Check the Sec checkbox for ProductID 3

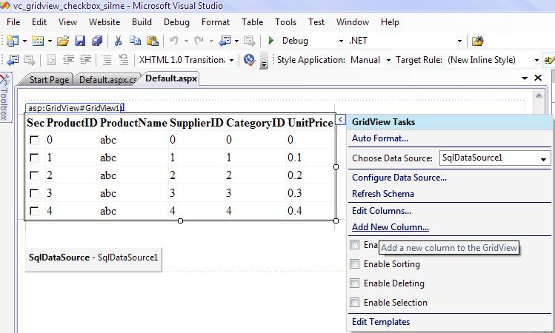[x=34, y=193]
